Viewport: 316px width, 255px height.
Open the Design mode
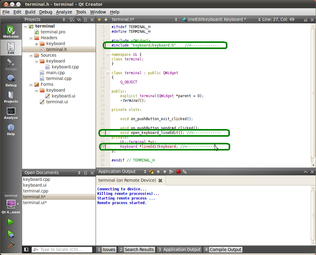point(11,64)
